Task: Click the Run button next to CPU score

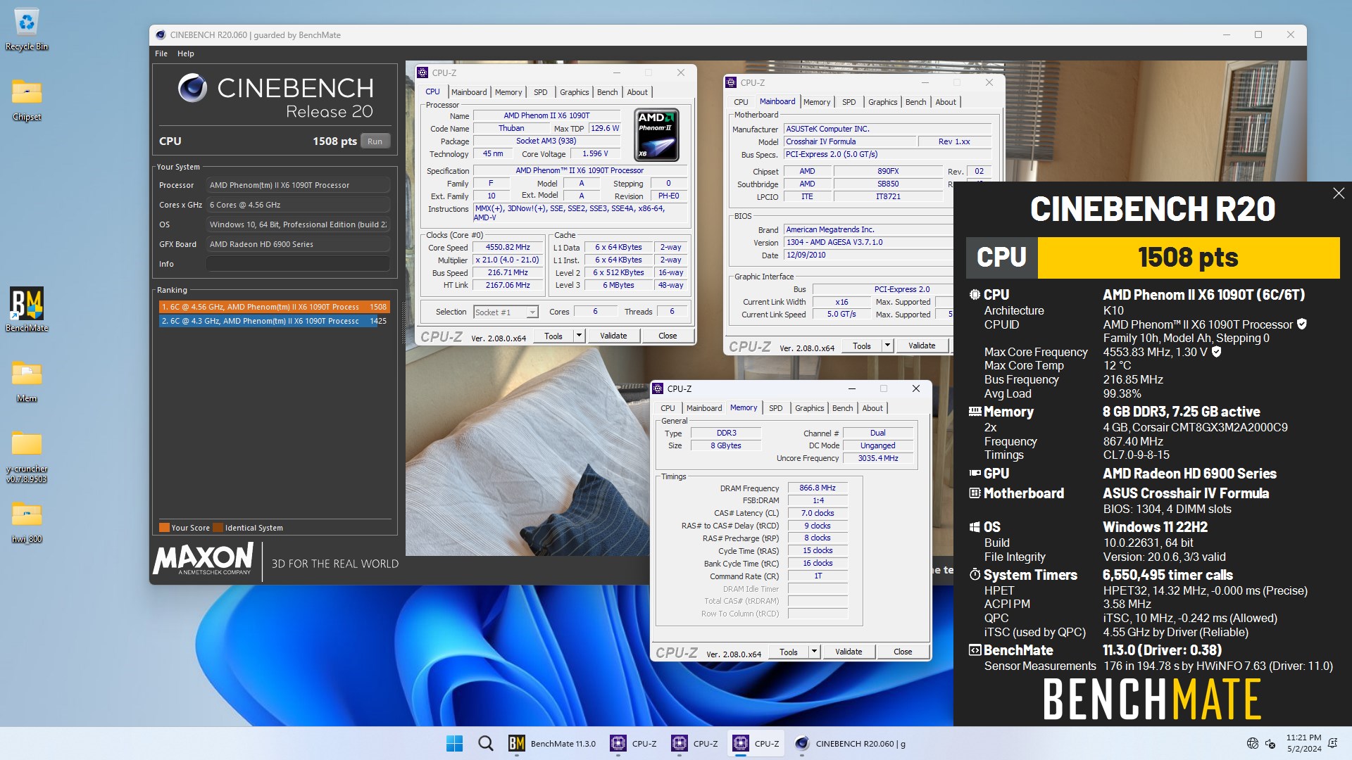Action: [x=375, y=141]
